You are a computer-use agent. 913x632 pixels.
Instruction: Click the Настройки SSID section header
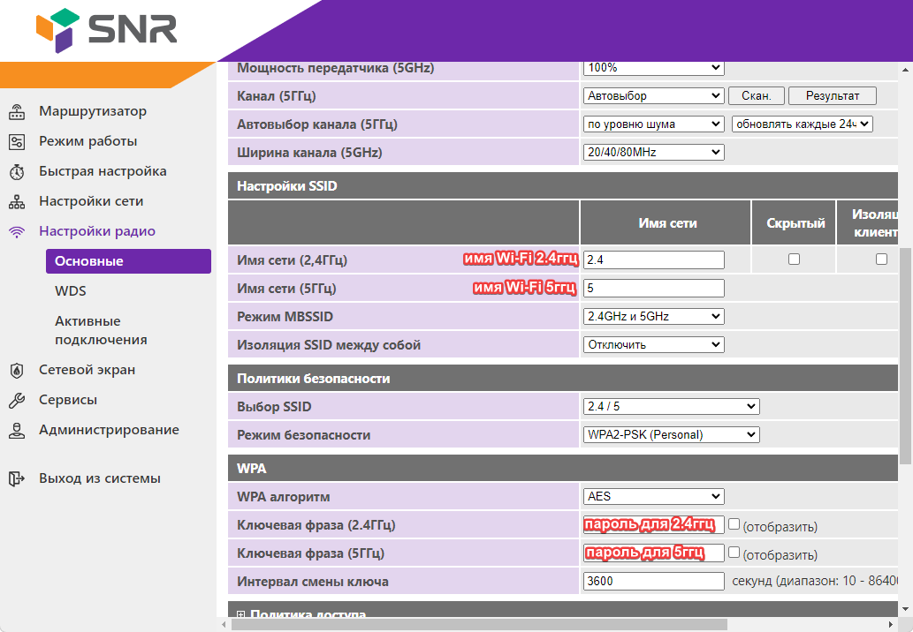562,186
